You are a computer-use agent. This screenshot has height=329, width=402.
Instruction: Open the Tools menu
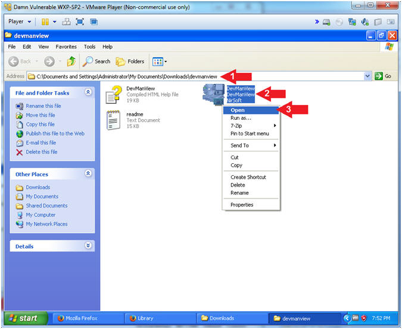click(89, 46)
